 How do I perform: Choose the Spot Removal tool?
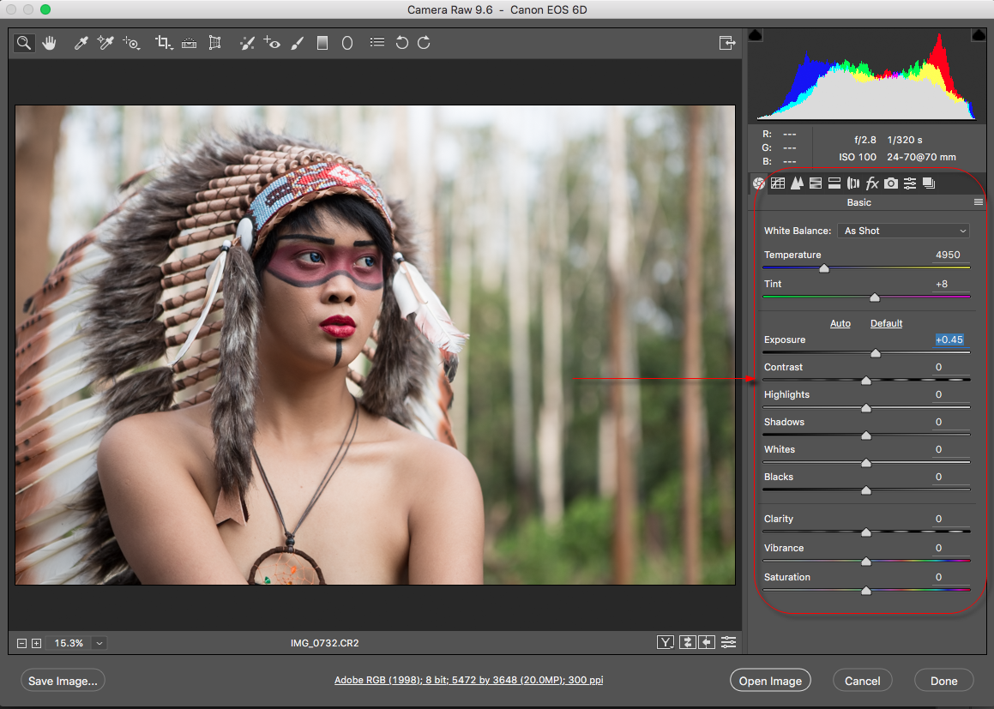coord(247,43)
